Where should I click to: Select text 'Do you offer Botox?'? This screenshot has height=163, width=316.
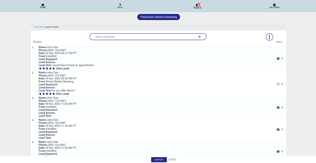click(64, 91)
